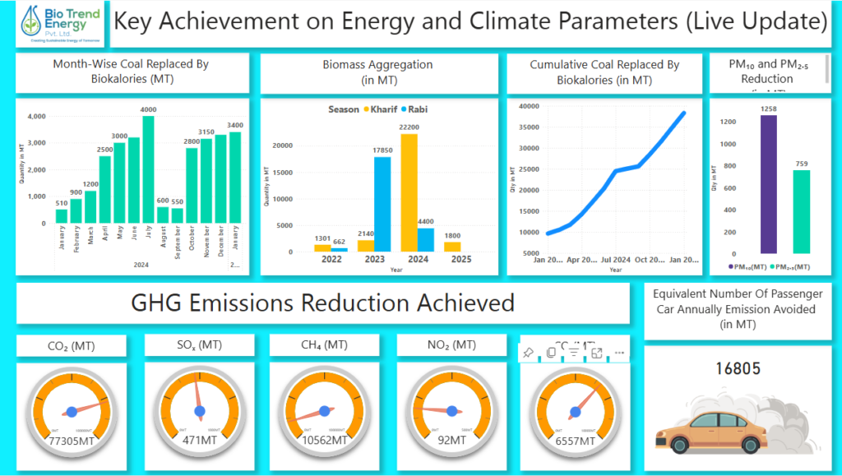Open focus mode on gauge visual

point(597,352)
